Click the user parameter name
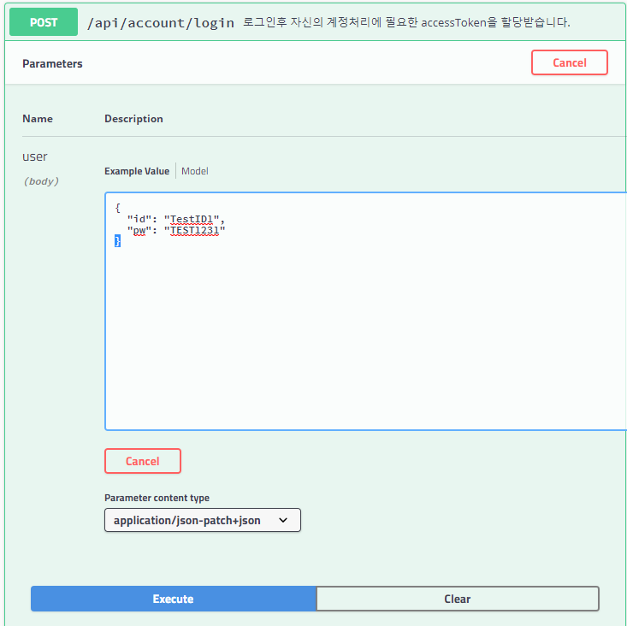627x626 pixels. tap(35, 156)
